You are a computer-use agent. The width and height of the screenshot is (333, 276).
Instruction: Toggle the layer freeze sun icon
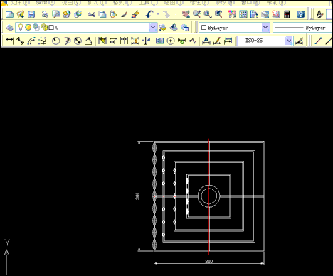pos(28,28)
